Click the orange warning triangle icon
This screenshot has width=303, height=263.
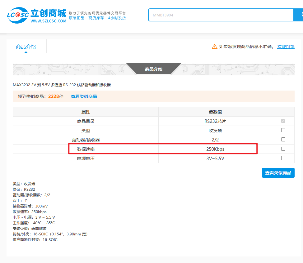point(215,47)
